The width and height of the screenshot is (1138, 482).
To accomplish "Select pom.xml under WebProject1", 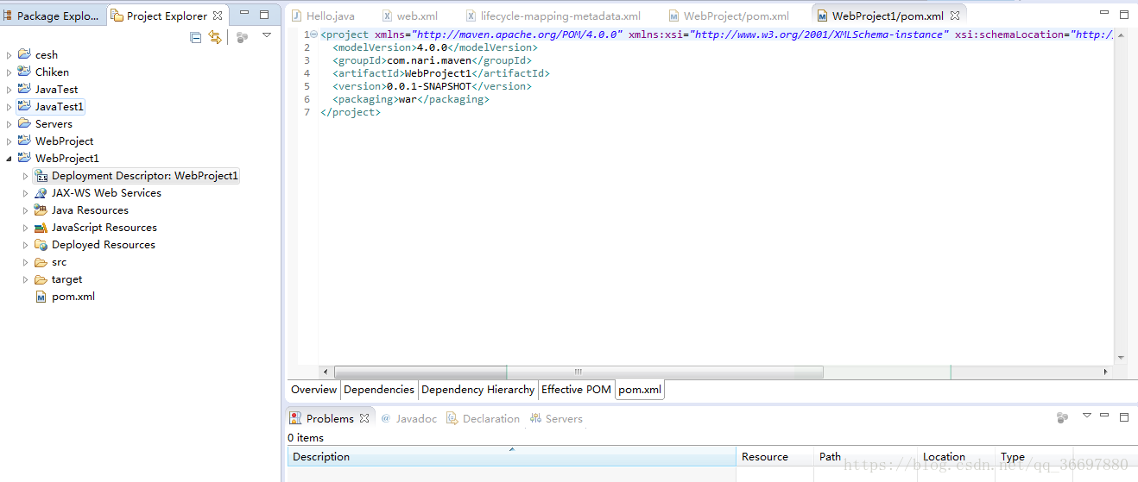I will click(73, 296).
